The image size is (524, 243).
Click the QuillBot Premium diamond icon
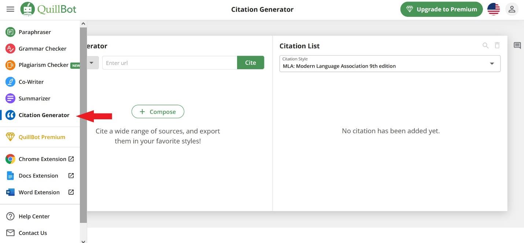(x=10, y=137)
